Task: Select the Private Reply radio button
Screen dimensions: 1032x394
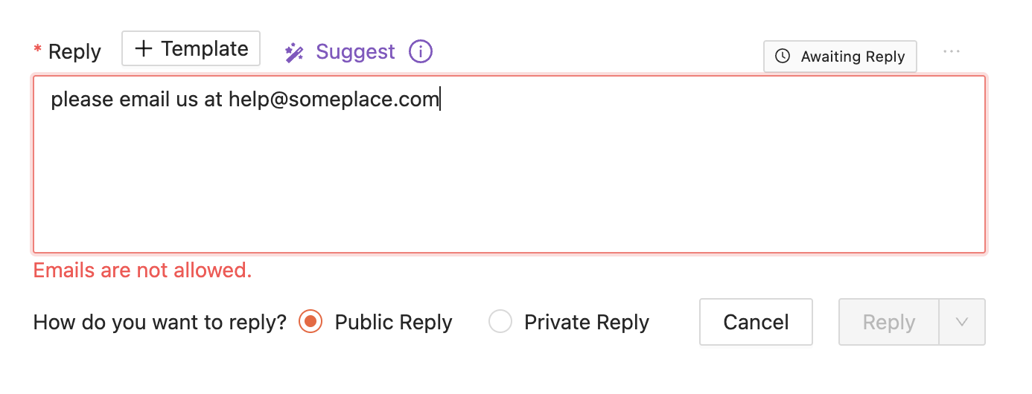Action: click(x=500, y=322)
